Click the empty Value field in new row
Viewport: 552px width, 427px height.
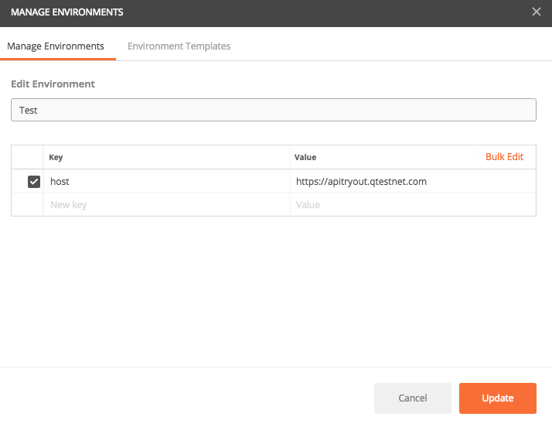coord(411,205)
